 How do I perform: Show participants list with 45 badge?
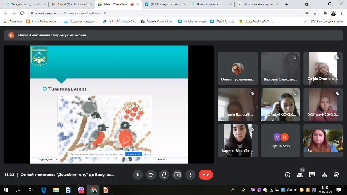(300, 175)
